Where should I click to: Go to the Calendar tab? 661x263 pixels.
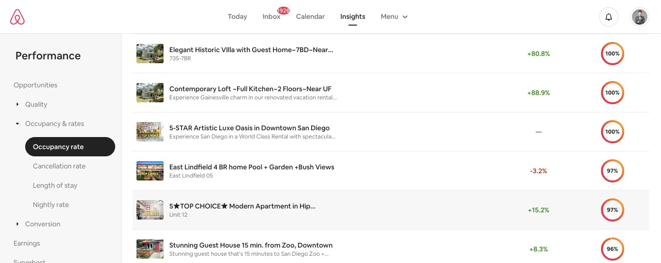click(x=310, y=16)
